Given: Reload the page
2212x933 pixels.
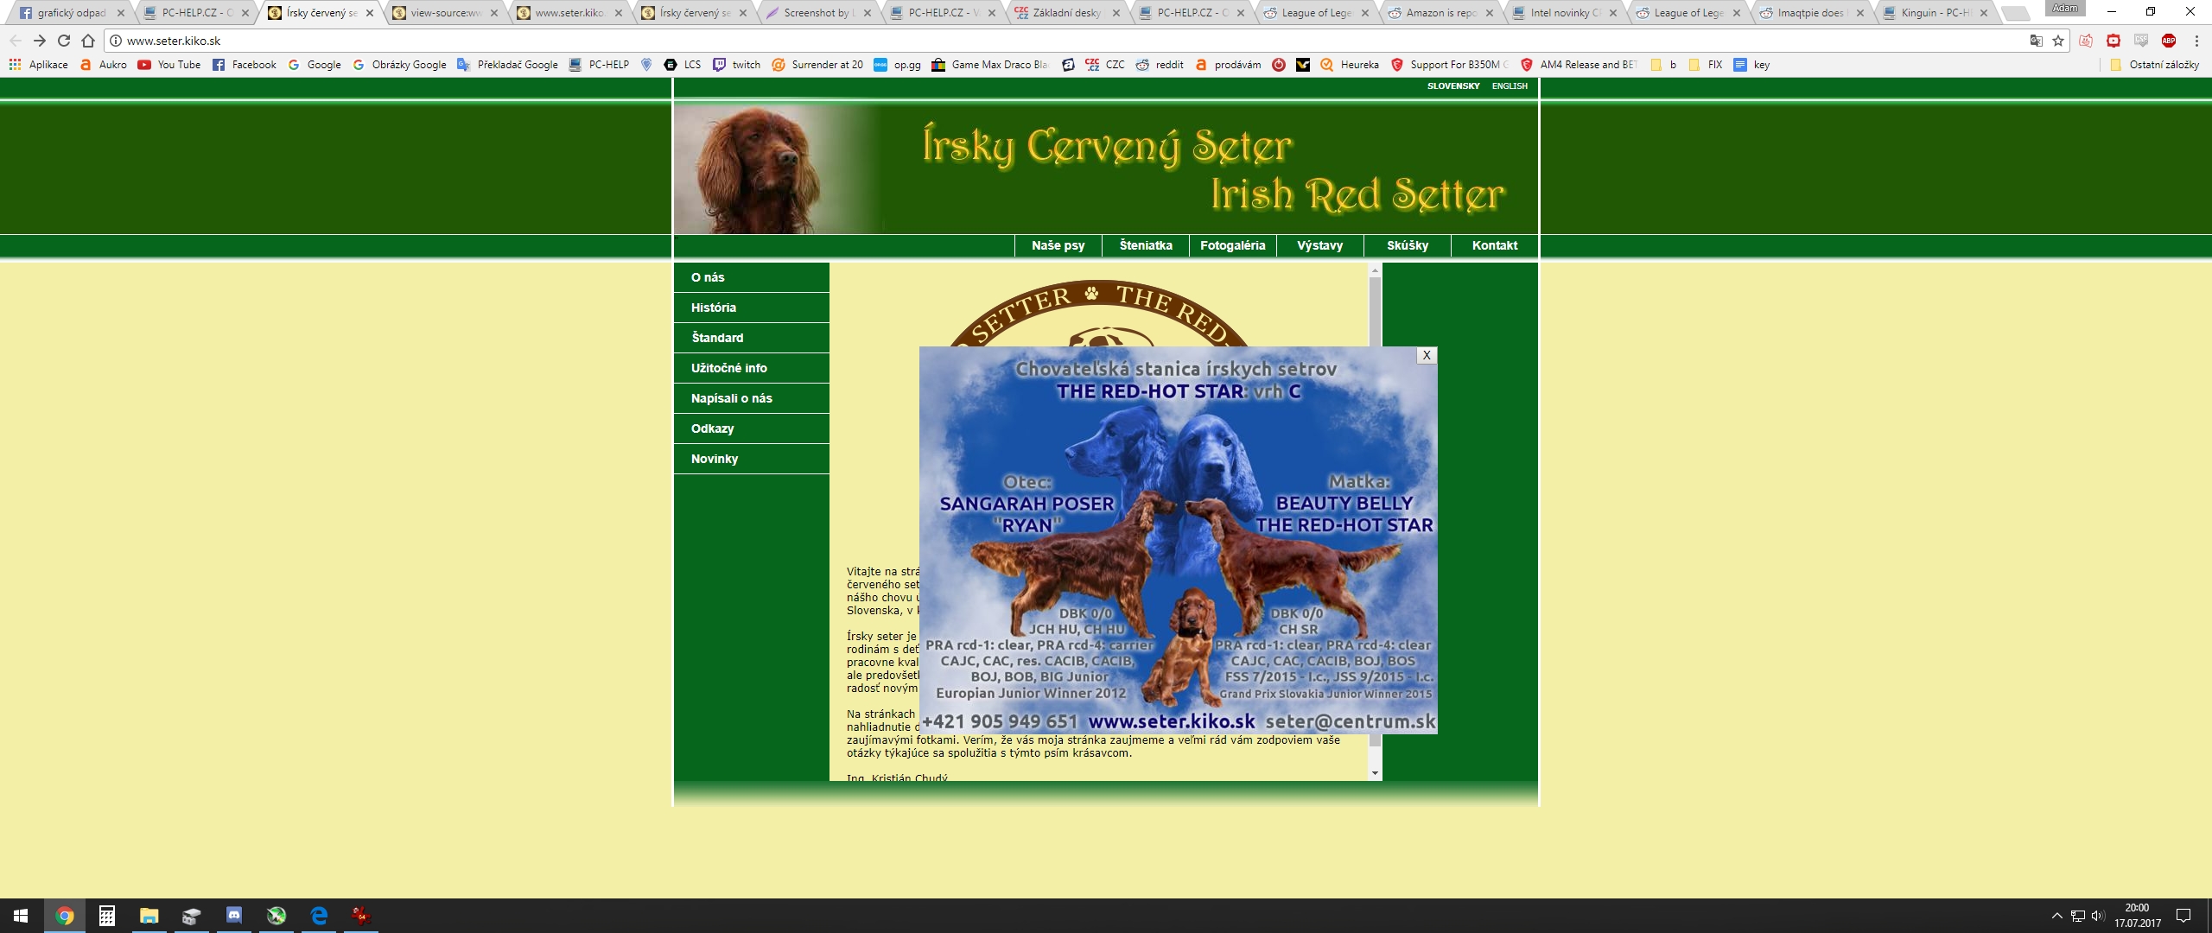Looking at the screenshot, I should point(64,41).
